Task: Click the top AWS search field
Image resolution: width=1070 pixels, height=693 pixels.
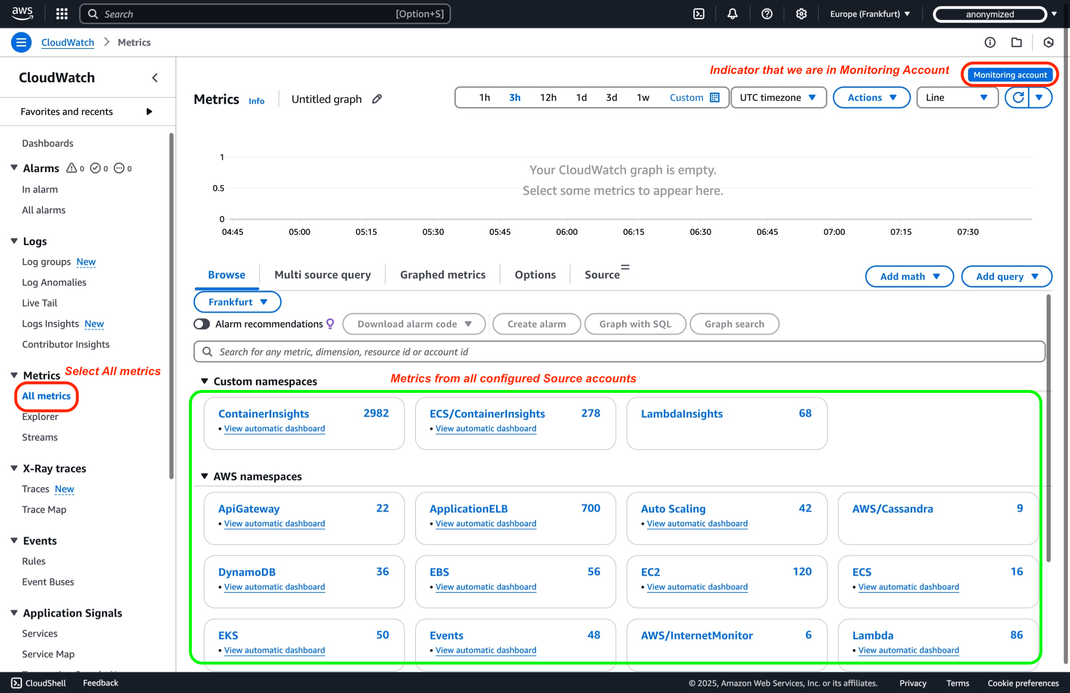Action: click(265, 14)
